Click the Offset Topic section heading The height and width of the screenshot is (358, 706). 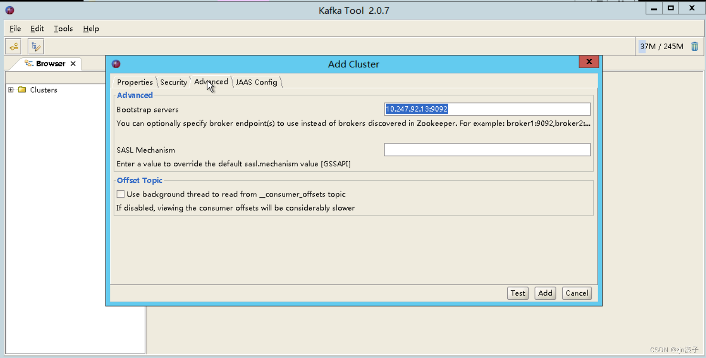(x=139, y=180)
